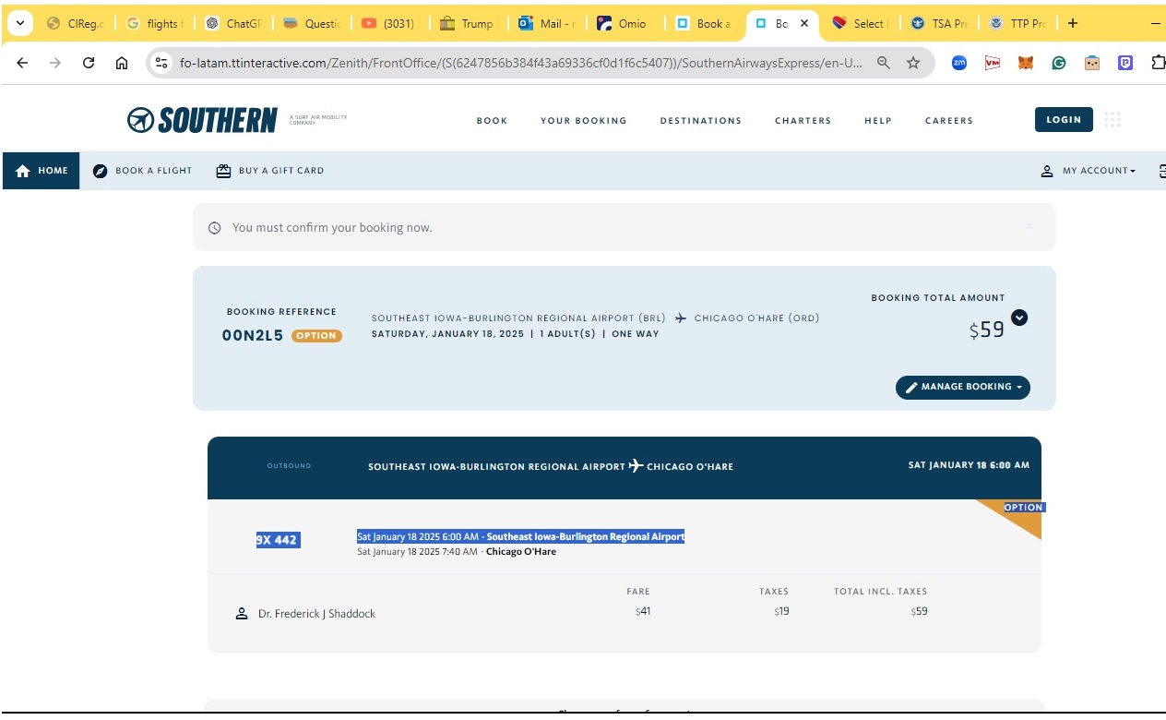1166x720 pixels.
Task: Click the My Account person icon
Action: (1047, 171)
